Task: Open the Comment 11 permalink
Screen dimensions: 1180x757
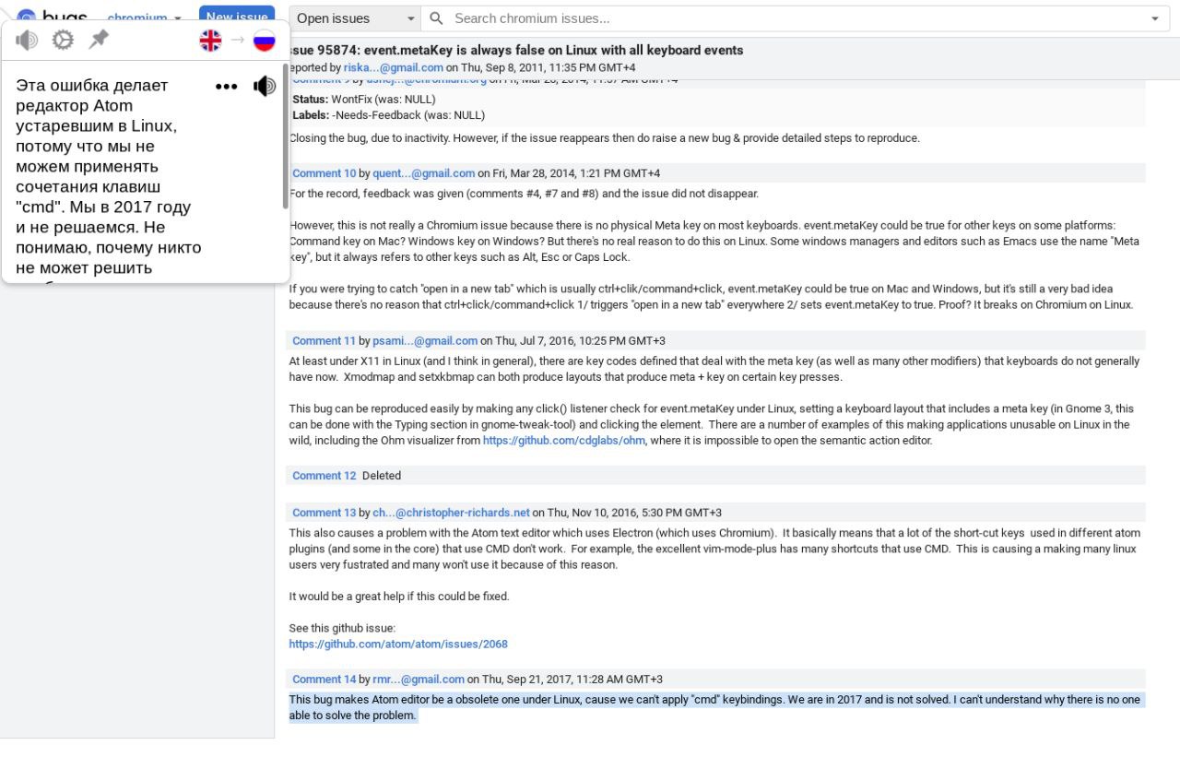Action: point(324,340)
